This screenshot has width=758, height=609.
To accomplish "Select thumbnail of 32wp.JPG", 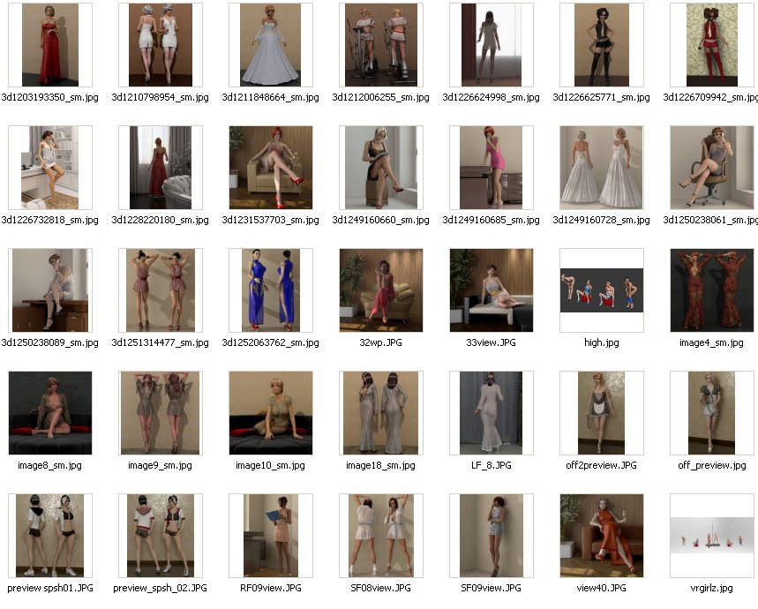I will (381, 290).
